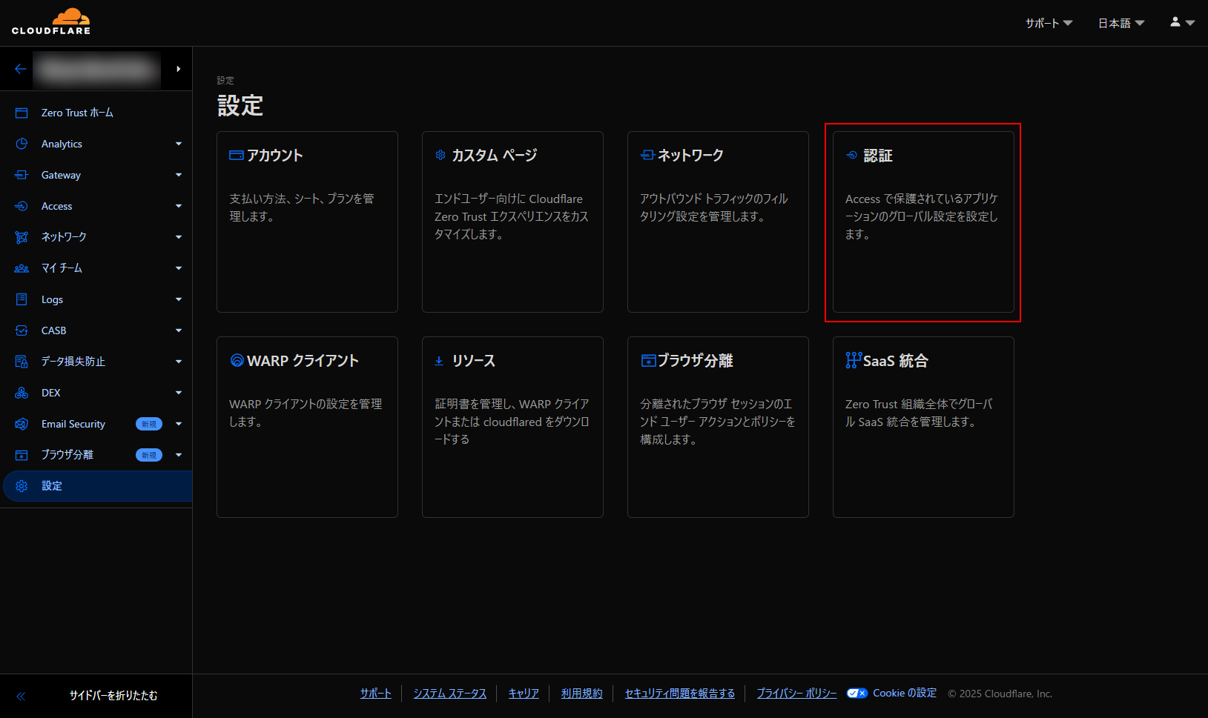The image size is (1208, 718).
Task: Expand the Access sidebar section
Action: (x=179, y=206)
